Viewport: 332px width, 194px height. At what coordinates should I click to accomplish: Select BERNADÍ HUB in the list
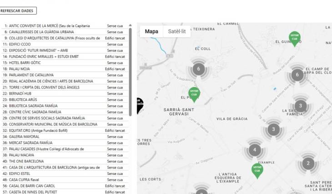point(65,94)
